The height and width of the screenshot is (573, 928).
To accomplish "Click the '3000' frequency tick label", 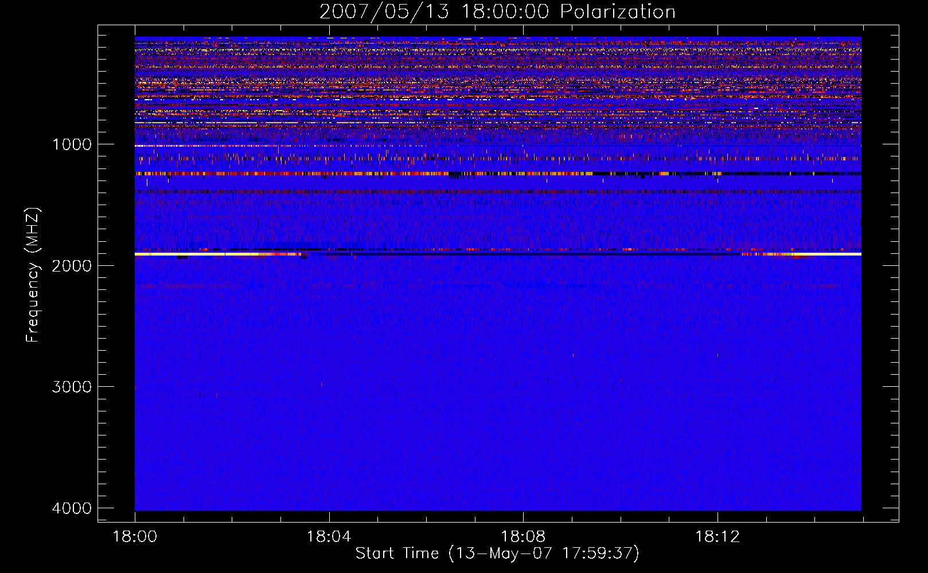I will coord(72,387).
